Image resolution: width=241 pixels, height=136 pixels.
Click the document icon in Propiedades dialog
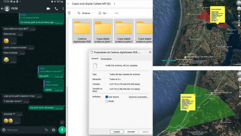pyautogui.click(x=95, y=66)
